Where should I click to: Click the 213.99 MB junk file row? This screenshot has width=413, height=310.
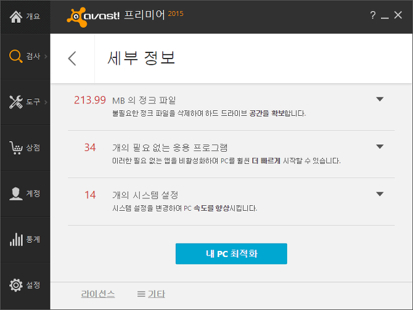point(231,107)
